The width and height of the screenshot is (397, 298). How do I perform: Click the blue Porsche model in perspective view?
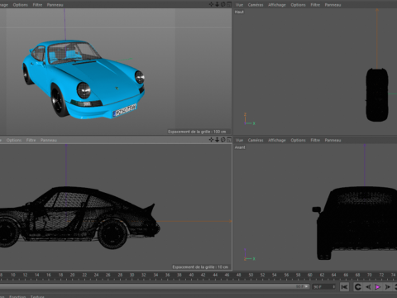click(x=84, y=79)
